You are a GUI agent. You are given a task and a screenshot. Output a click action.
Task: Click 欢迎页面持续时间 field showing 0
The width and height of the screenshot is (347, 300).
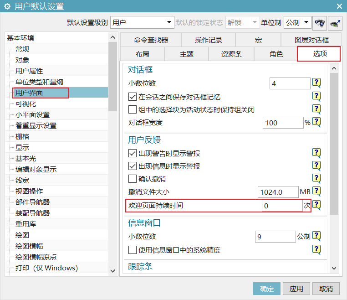pos(282,206)
